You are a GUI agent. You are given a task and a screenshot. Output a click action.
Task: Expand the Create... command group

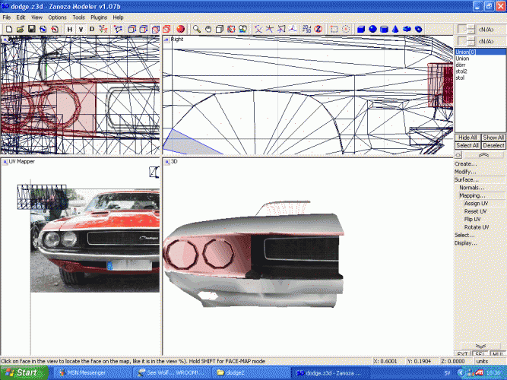pyautogui.click(x=465, y=163)
